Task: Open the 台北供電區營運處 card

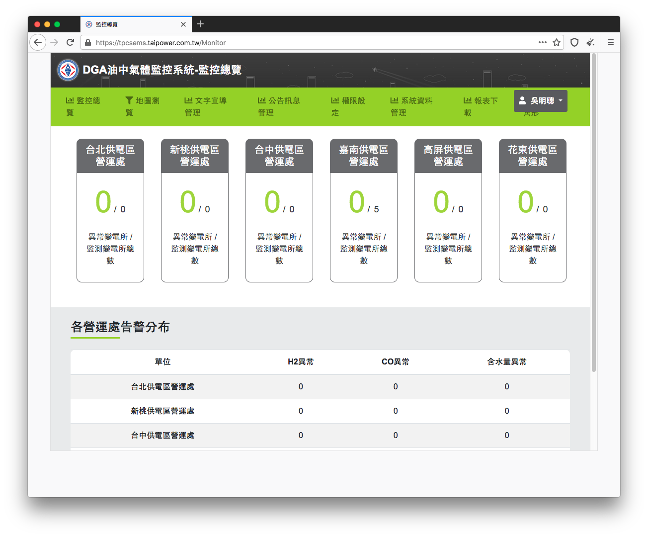Action: coord(110,210)
